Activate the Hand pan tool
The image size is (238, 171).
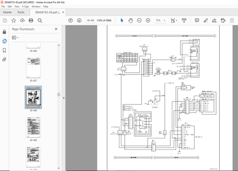(x=131, y=20)
